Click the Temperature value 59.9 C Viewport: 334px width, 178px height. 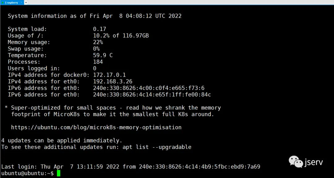click(103, 55)
